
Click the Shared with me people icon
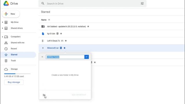[x=6, y=43]
